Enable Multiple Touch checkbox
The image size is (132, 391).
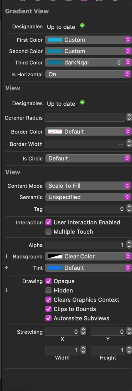(x=48, y=232)
